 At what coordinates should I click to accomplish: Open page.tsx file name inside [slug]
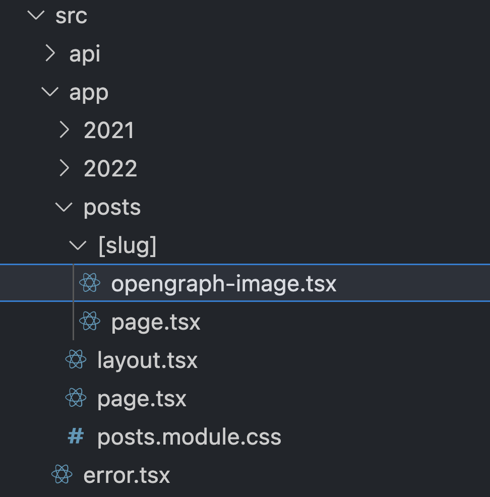156,322
